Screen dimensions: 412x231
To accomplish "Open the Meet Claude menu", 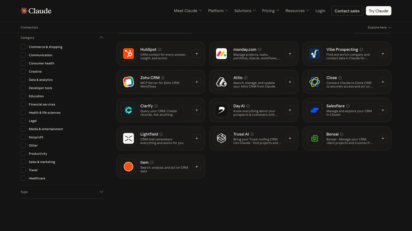I will [x=188, y=11].
